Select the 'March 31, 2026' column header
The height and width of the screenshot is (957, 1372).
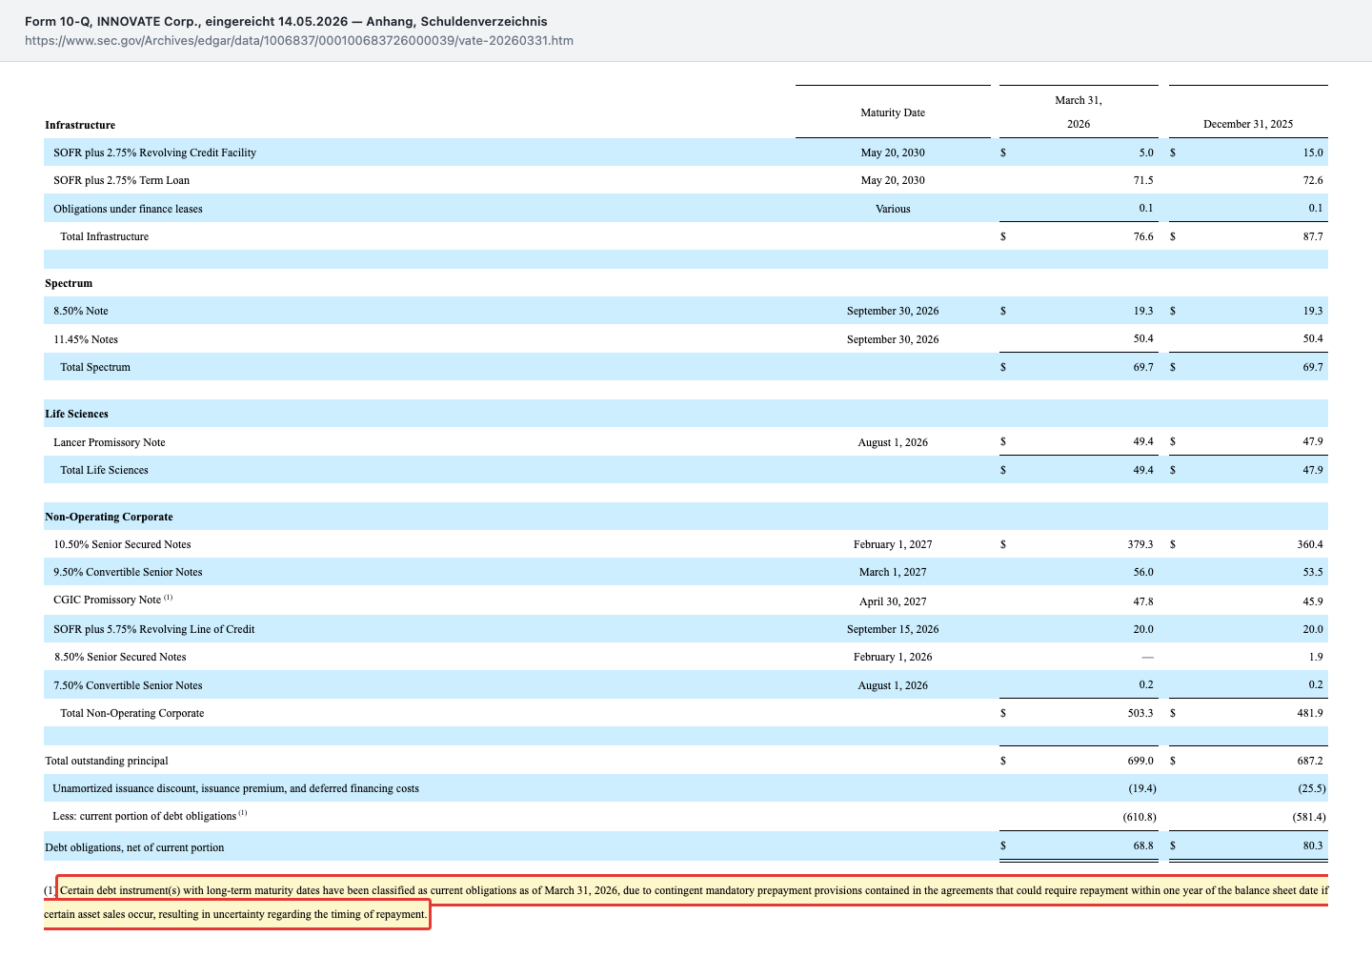click(x=1079, y=112)
